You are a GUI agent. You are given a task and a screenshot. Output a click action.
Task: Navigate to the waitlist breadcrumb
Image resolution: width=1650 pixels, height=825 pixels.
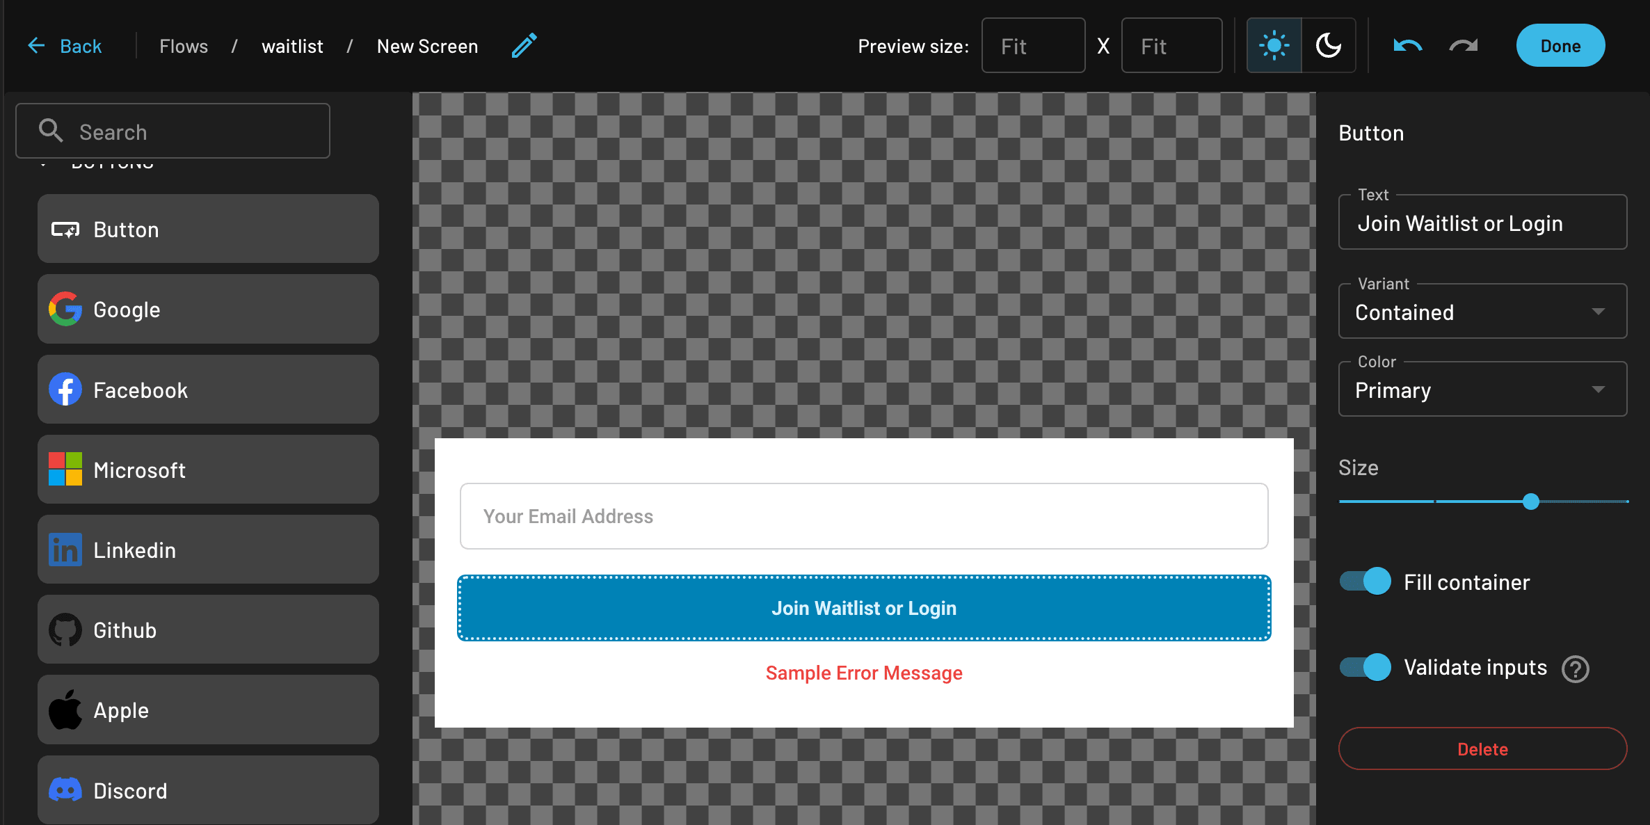click(292, 45)
